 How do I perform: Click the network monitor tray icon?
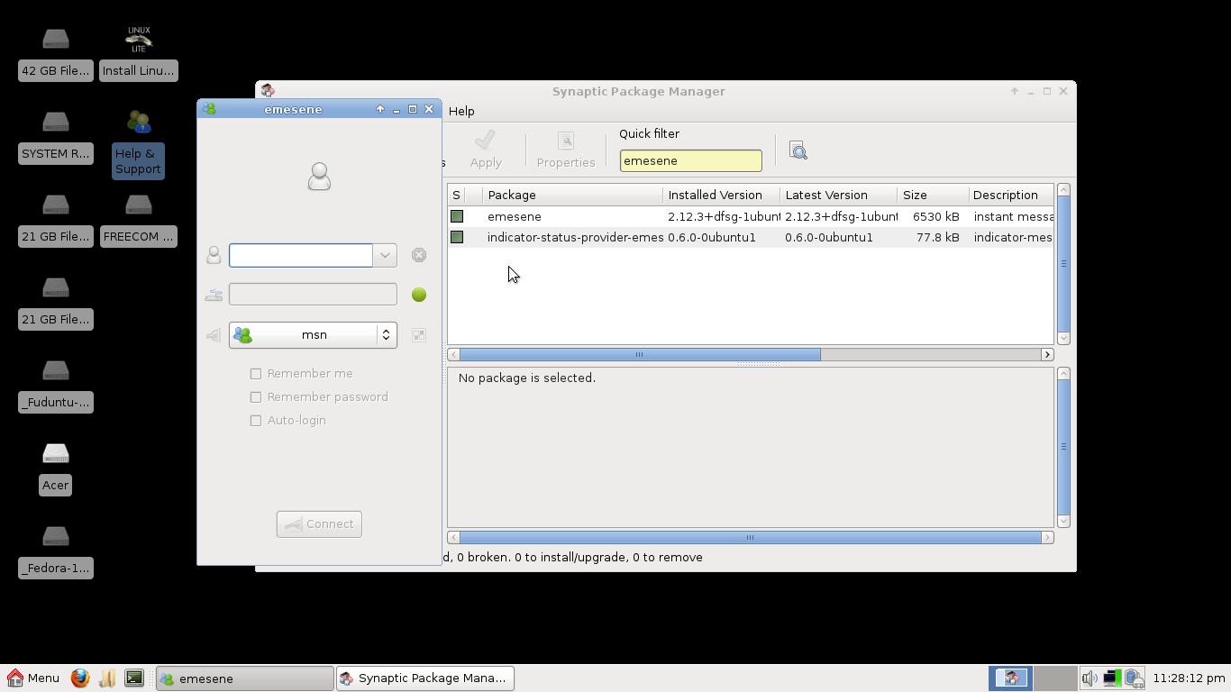(1112, 678)
